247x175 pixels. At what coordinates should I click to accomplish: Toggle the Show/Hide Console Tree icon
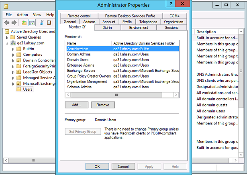click(32, 22)
